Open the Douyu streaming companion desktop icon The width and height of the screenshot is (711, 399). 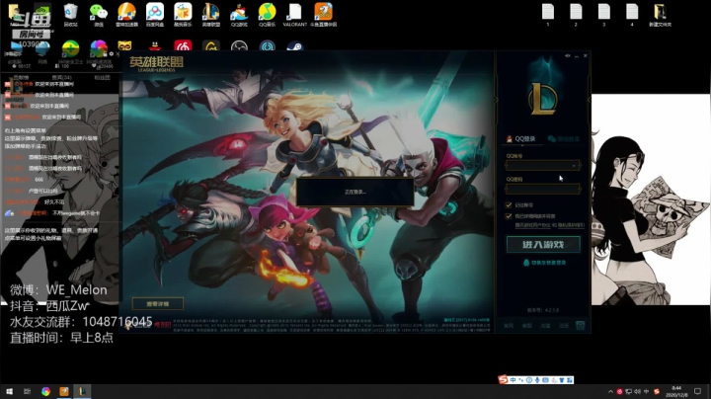coord(323,15)
